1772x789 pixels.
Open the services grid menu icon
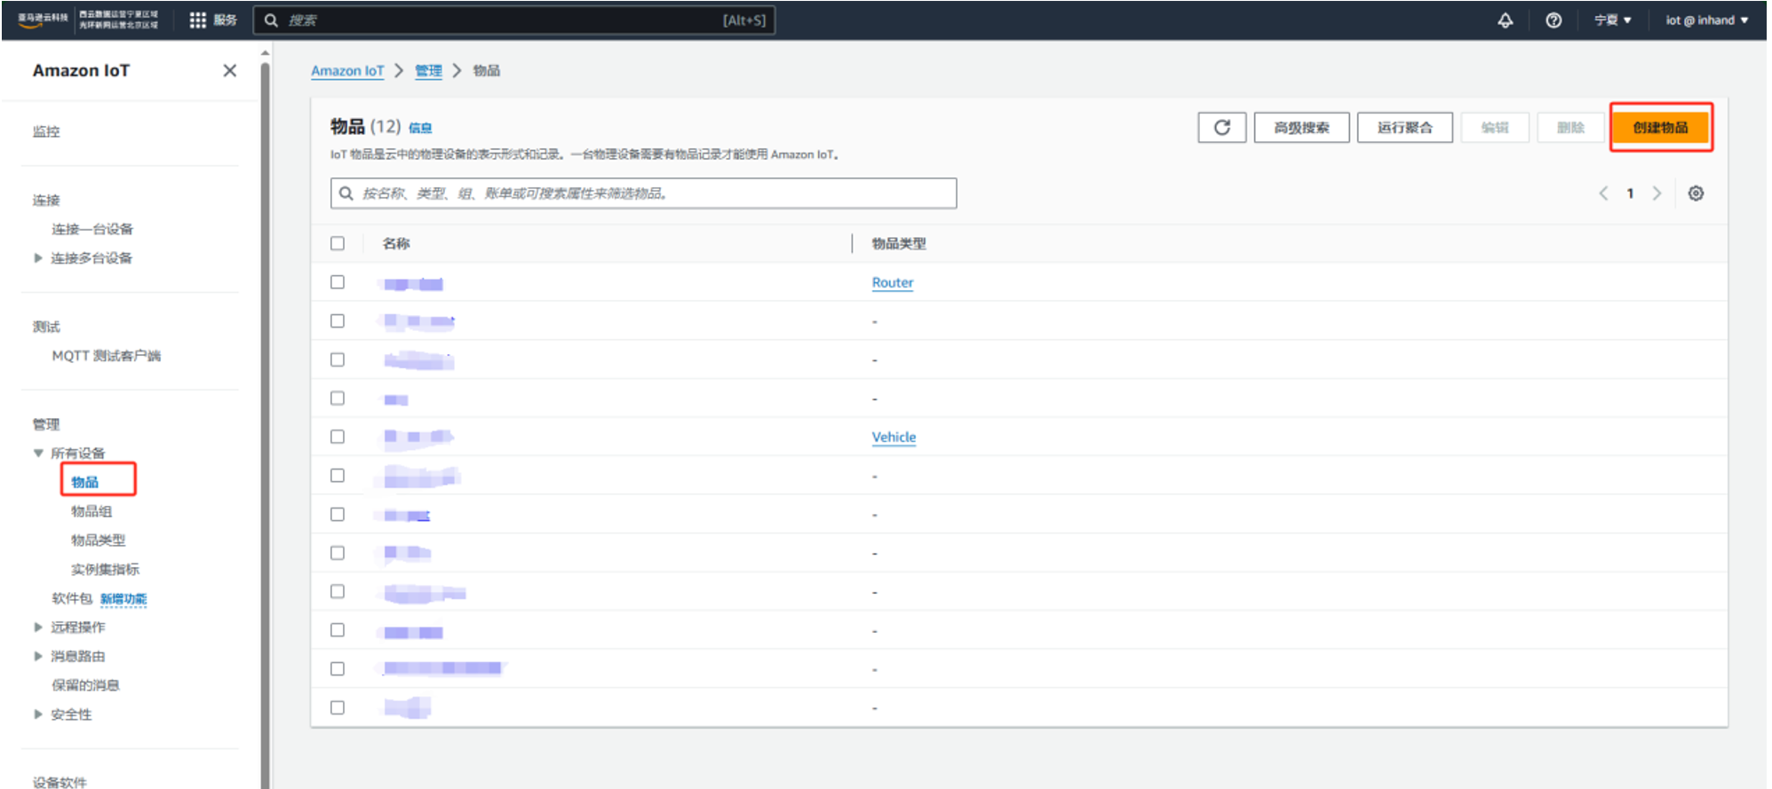pos(197,20)
